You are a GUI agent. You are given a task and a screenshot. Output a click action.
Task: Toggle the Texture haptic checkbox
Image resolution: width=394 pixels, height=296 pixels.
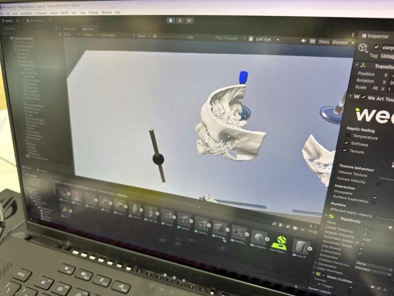click(345, 150)
